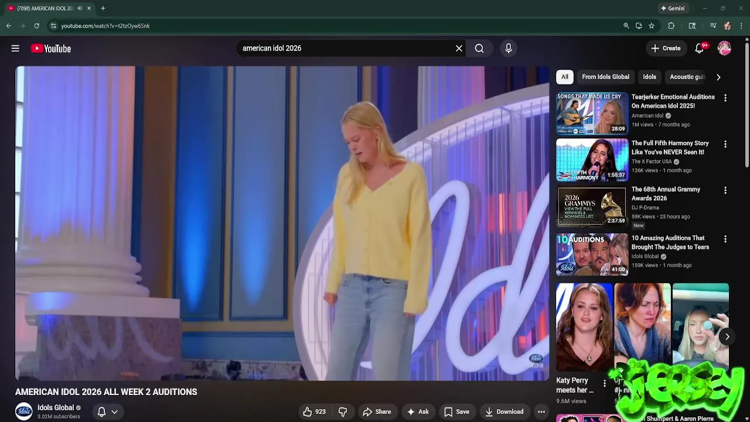
Task: Click 'DJ P-Drama' channel name
Action: 645,207
